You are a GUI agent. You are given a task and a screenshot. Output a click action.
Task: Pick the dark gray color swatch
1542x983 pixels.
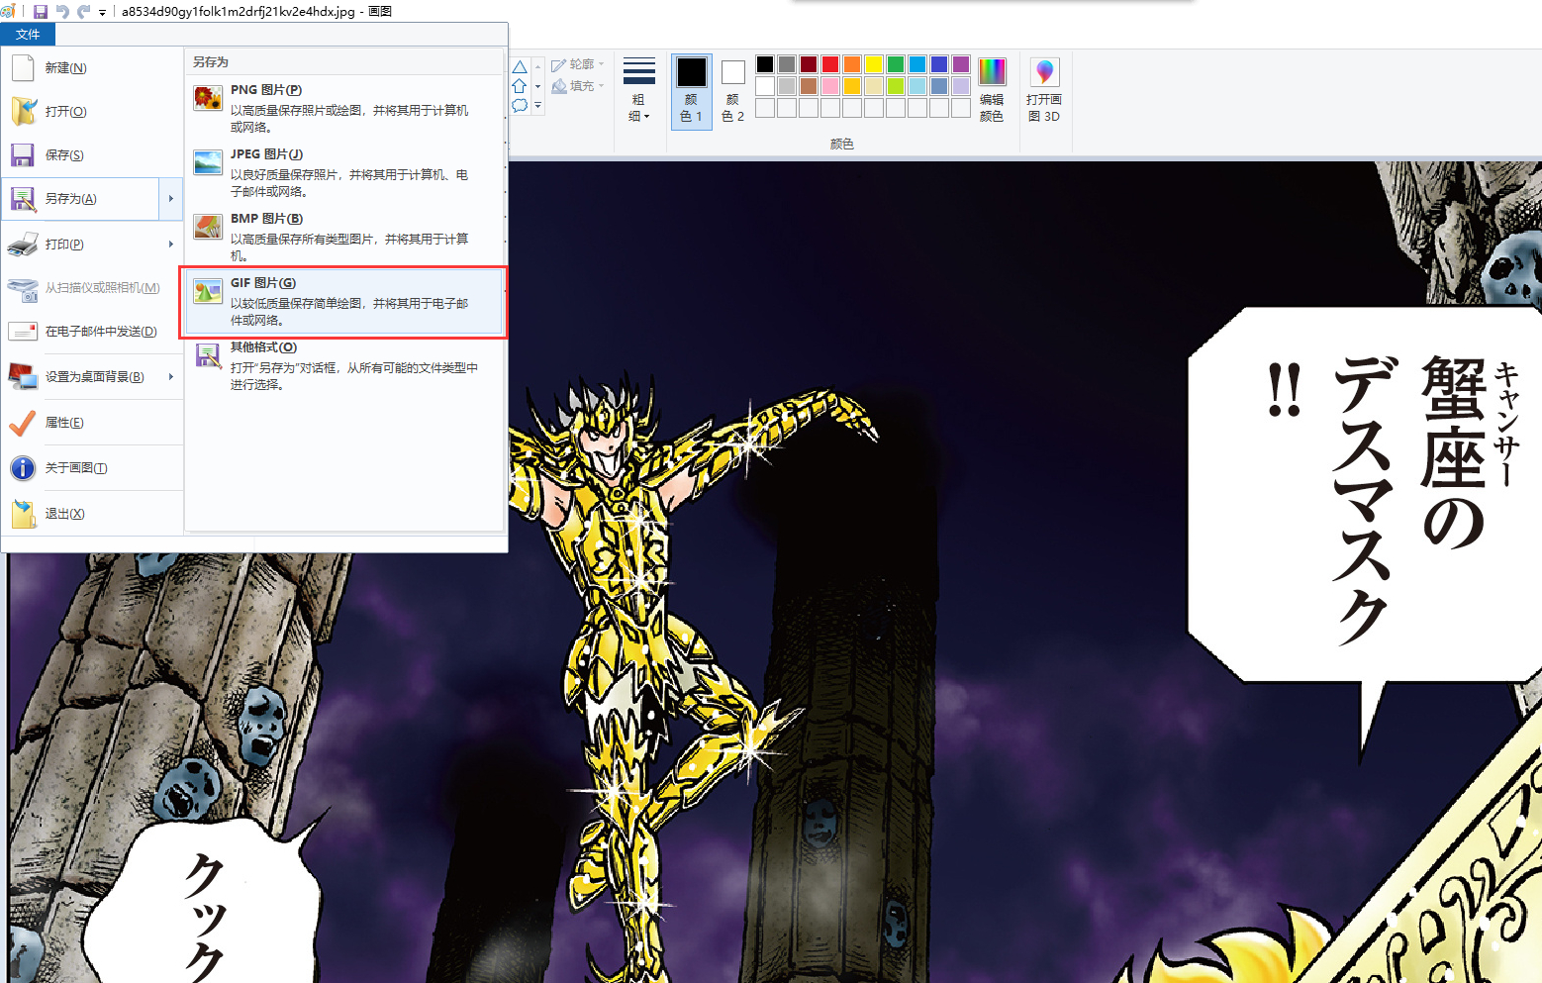point(787,64)
